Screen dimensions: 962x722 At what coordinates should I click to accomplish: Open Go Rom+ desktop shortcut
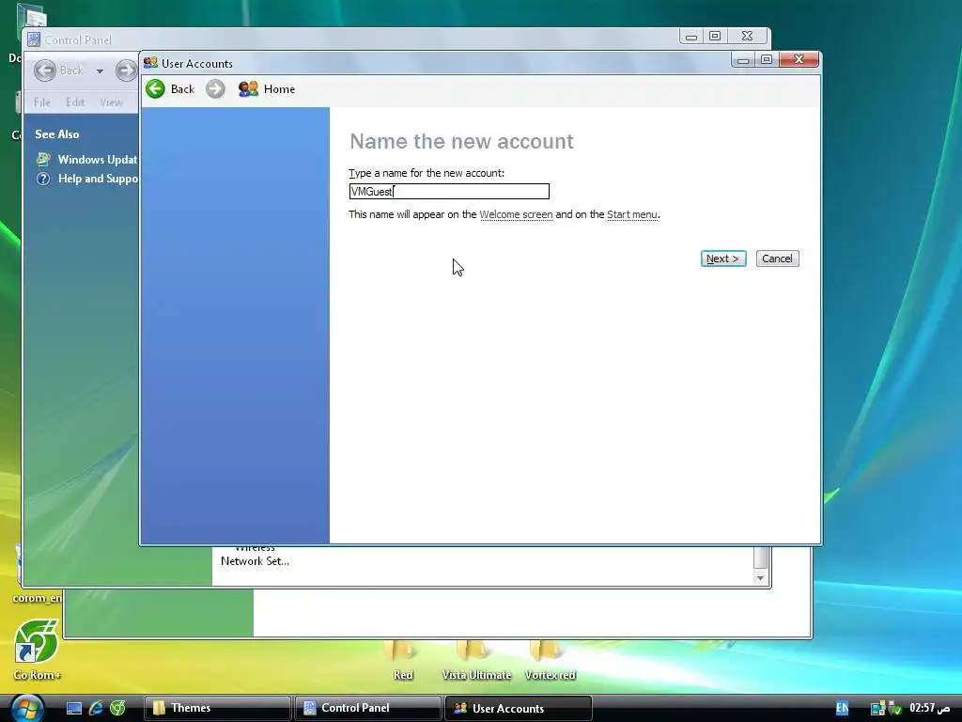37,650
